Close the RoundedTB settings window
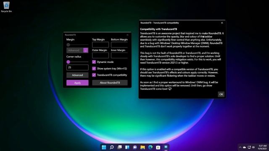Image resolution: width=269 pixels, height=151 pixels. (x=127, y=35)
